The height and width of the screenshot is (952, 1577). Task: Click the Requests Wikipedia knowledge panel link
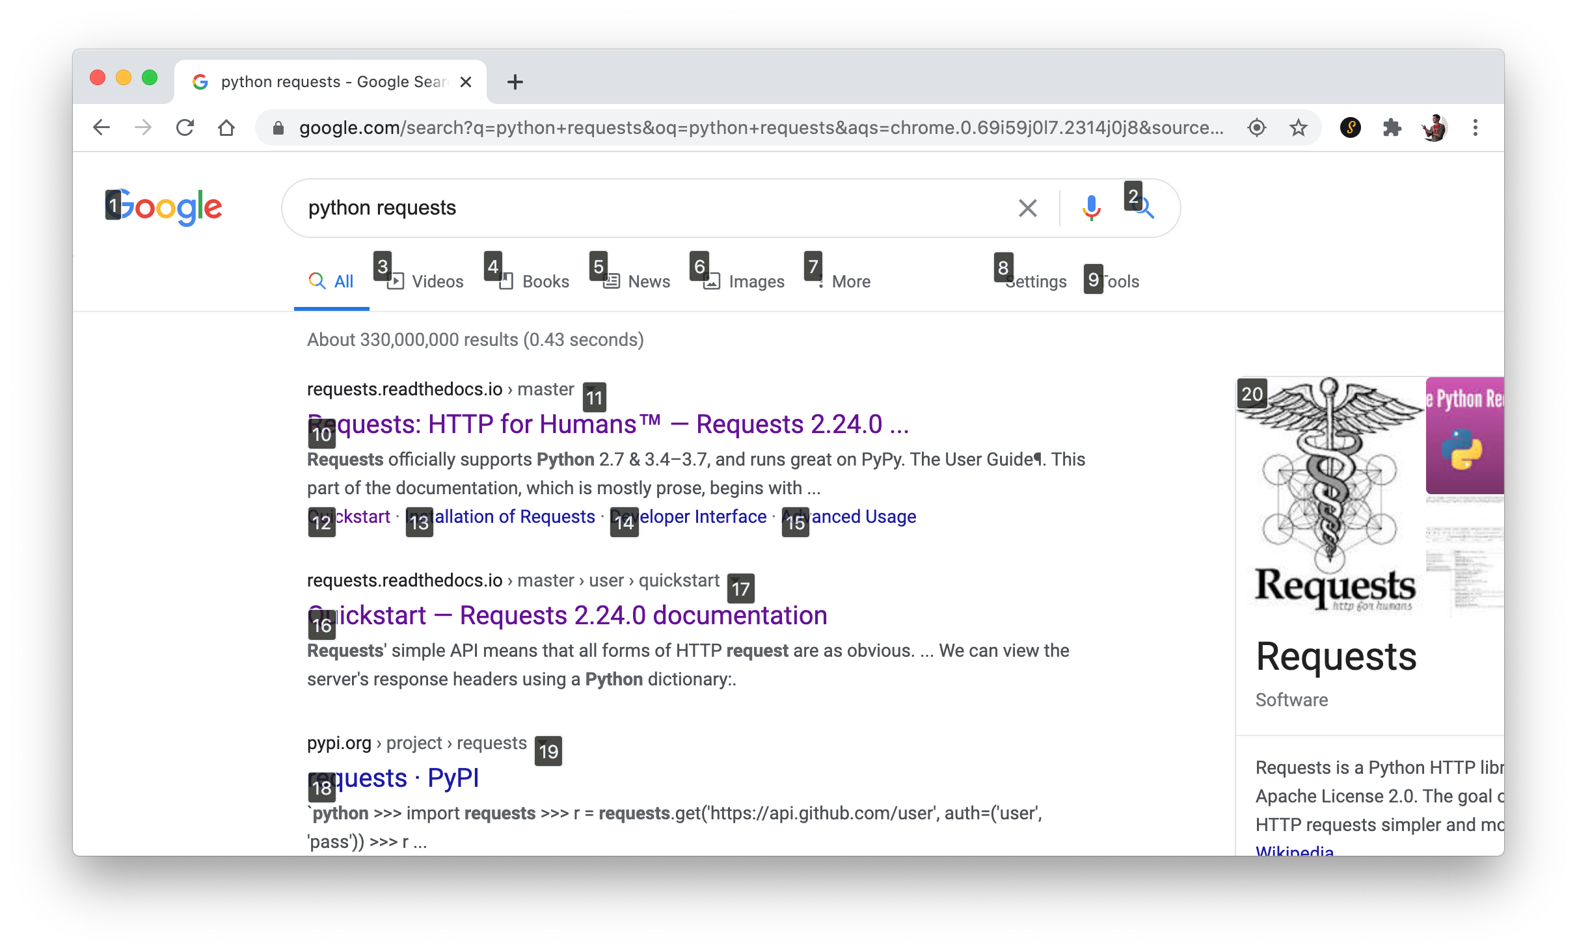pyautogui.click(x=1292, y=851)
